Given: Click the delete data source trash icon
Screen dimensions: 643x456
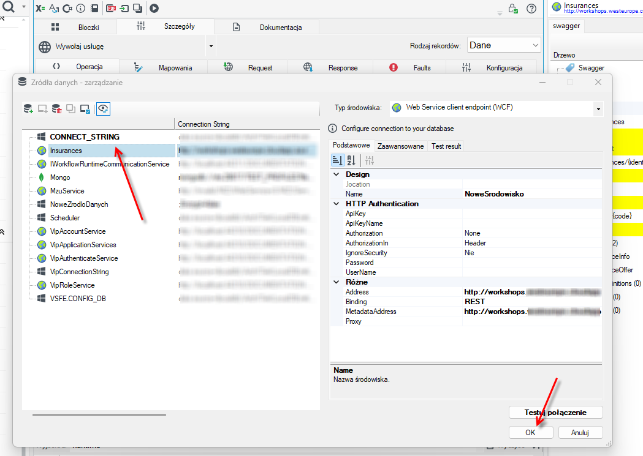Looking at the screenshot, I should click(x=56, y=109).
